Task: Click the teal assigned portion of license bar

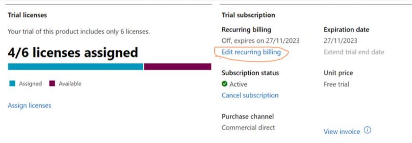Action: (75, 67)
